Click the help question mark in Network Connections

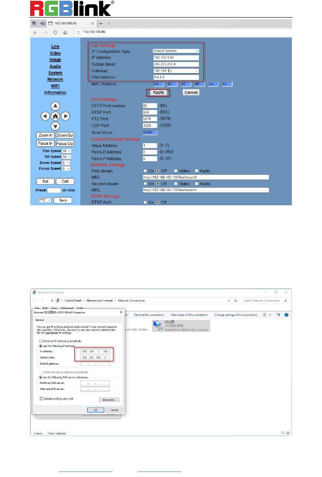286,315
